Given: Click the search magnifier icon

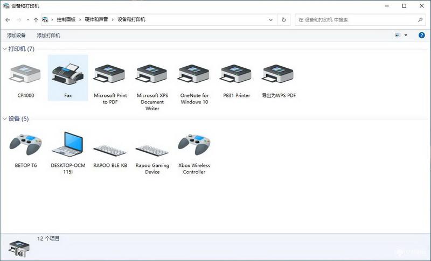Looking at the screenshot, I should coord(420,20).
